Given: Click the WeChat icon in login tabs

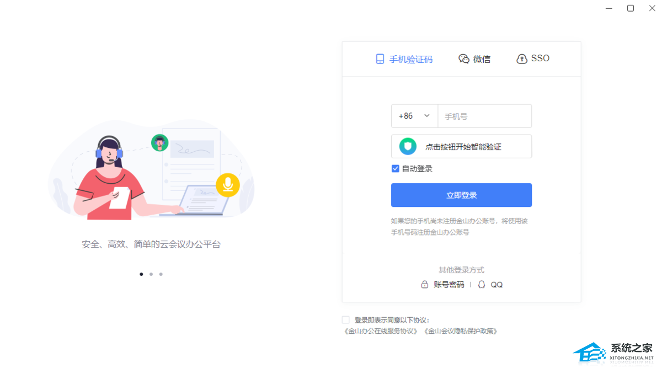Looking at the screenshot, I should coord(464,59).
